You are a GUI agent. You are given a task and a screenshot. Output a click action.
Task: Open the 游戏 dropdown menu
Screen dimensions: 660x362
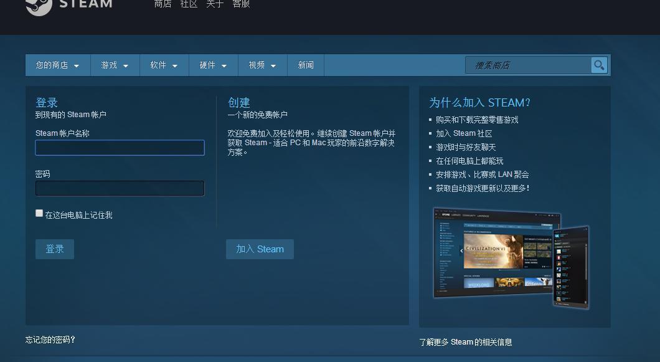115,65
